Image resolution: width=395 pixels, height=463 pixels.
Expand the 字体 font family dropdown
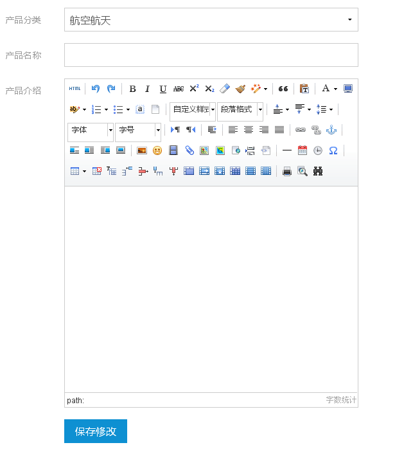click(91, 130)
